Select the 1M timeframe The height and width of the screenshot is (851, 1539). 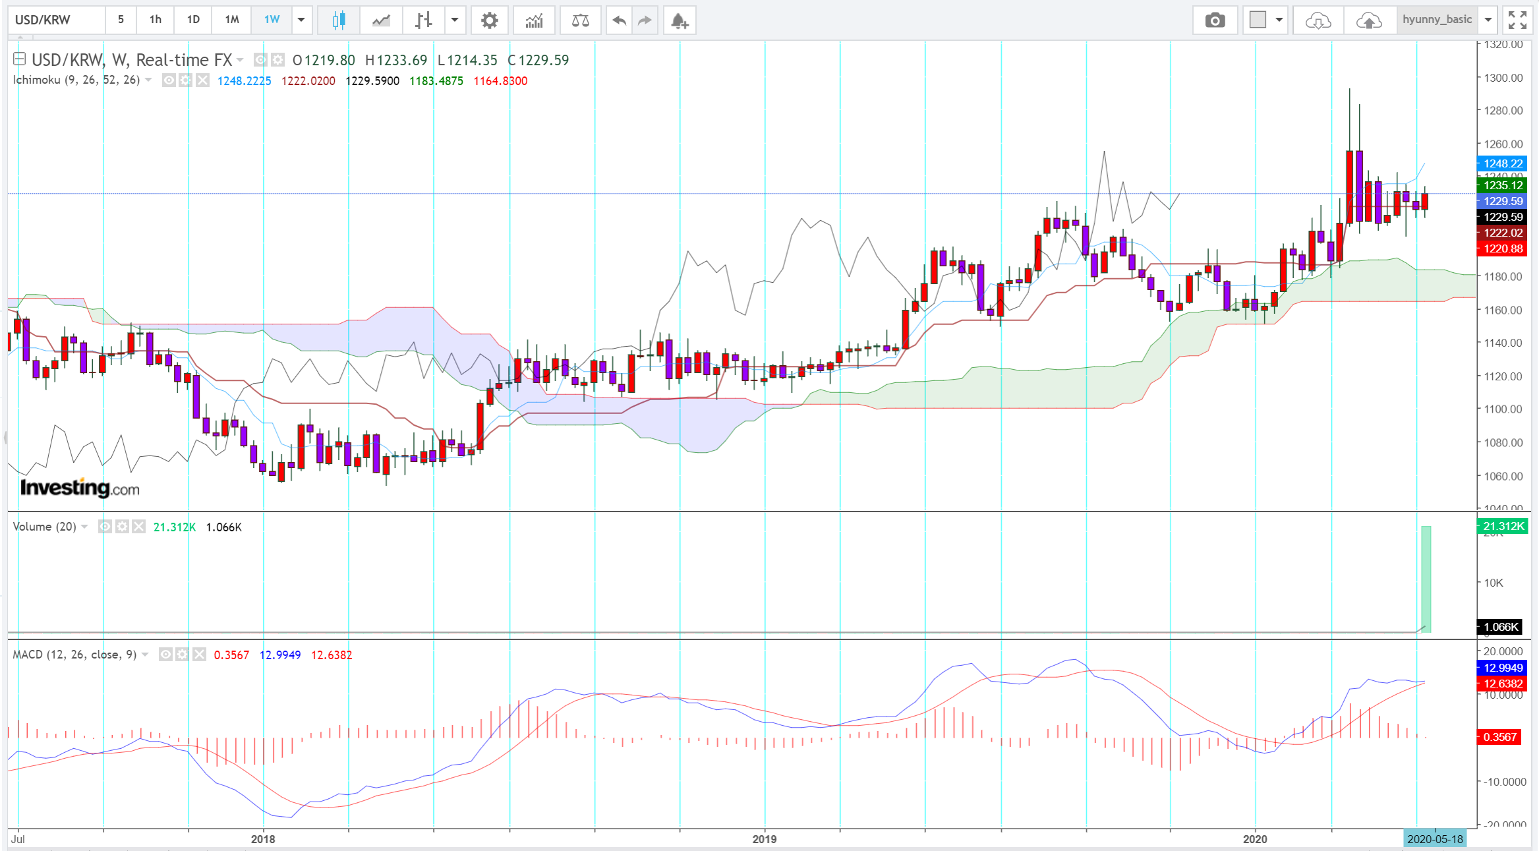pos(231,20)
